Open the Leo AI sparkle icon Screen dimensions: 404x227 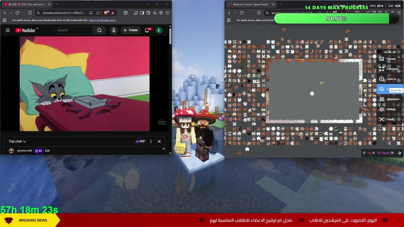click(x=155, y=13)
